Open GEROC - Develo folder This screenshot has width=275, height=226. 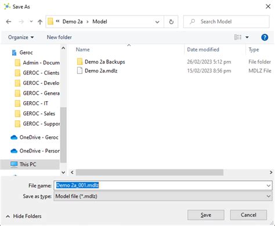(41, 83)
